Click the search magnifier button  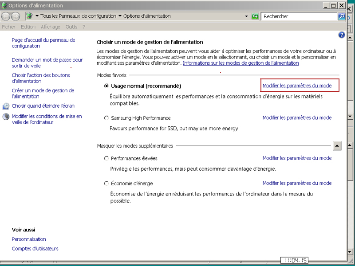[x=341, y=16]
